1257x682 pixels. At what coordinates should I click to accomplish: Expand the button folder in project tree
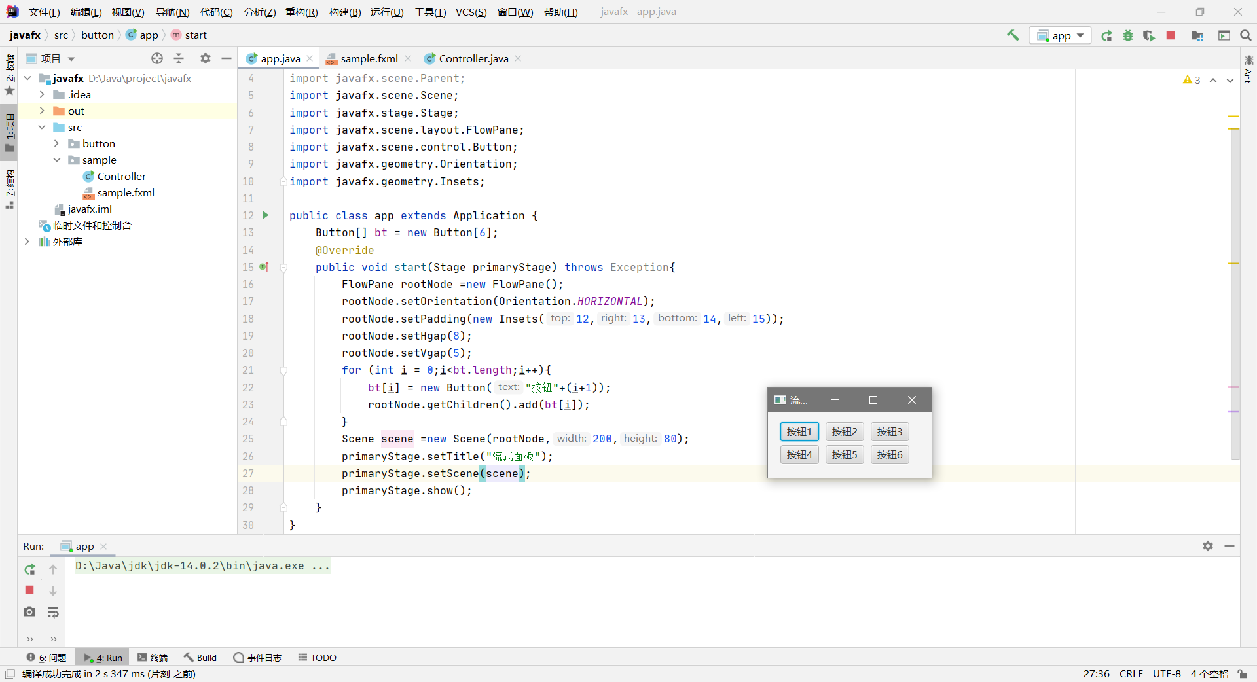[x=58, y=143]
